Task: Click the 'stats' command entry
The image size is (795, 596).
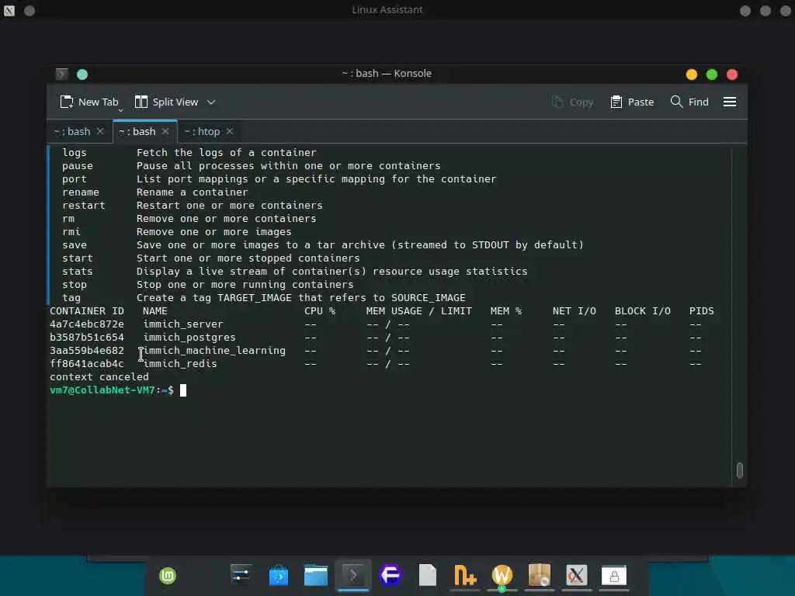Action: 78,271
